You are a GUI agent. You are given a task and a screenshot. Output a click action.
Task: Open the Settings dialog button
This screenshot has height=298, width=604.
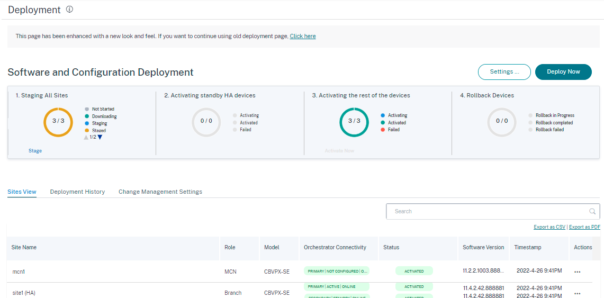click(504, 72)
